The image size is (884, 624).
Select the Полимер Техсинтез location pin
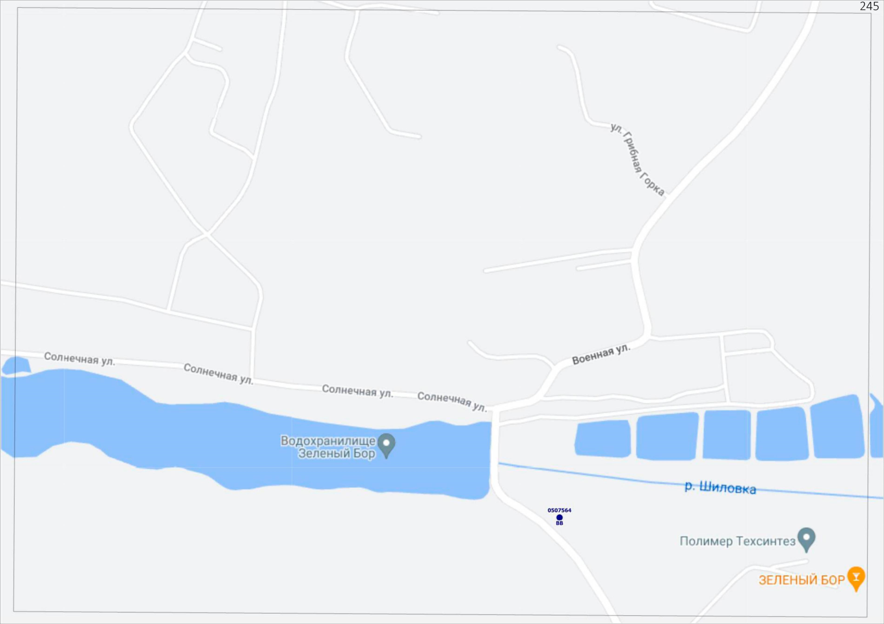point(806,539)
